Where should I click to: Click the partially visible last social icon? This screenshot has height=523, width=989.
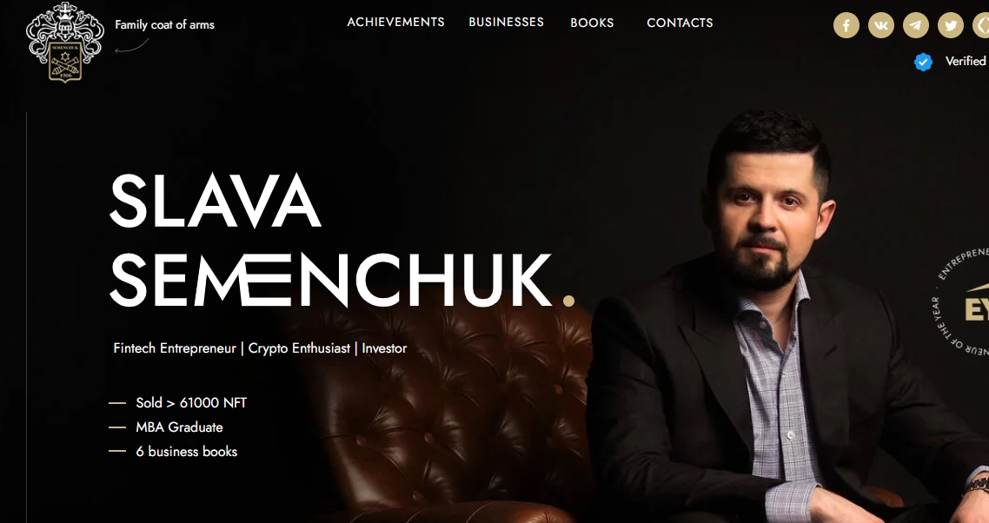point(981,25)
